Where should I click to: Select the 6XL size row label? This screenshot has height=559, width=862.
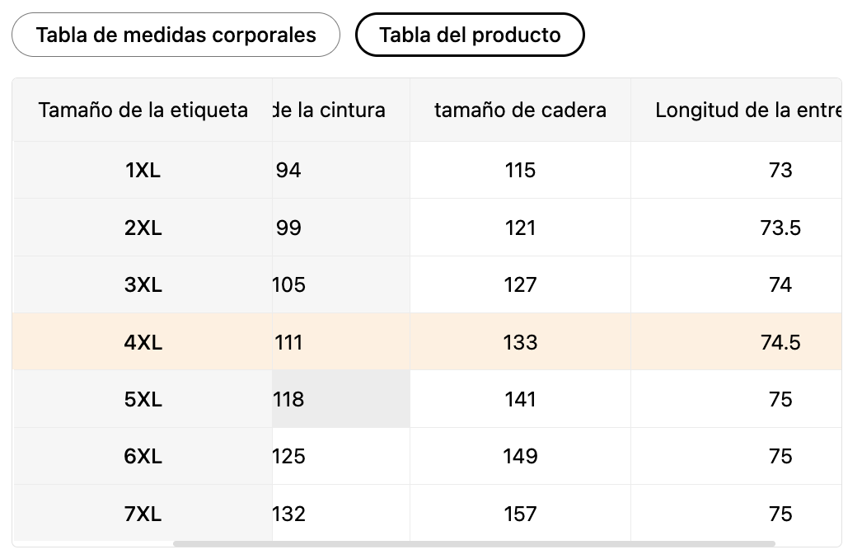click(143, 456)
